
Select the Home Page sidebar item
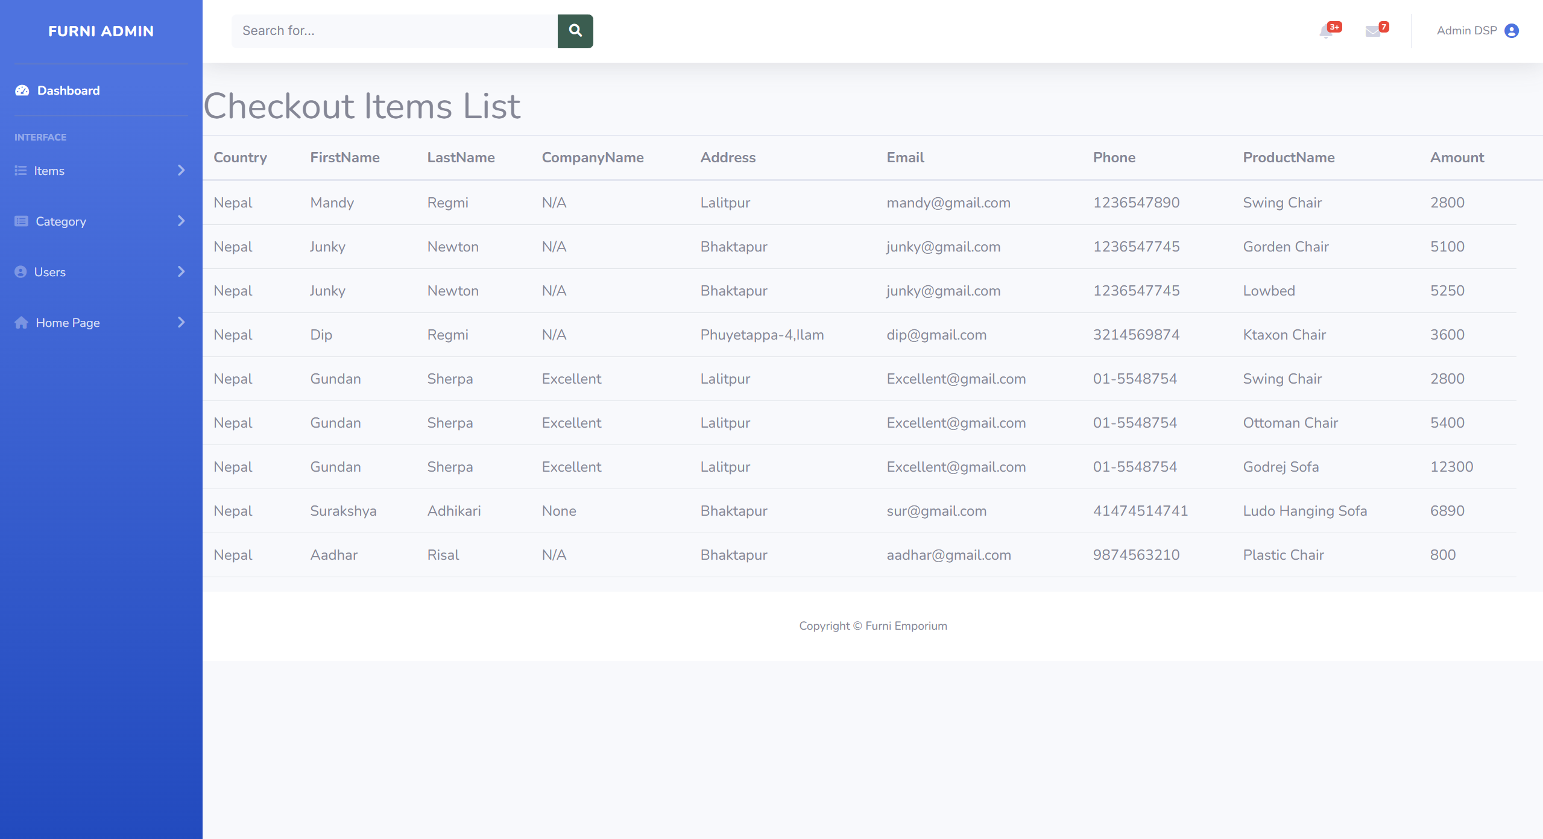coord(68,323)
